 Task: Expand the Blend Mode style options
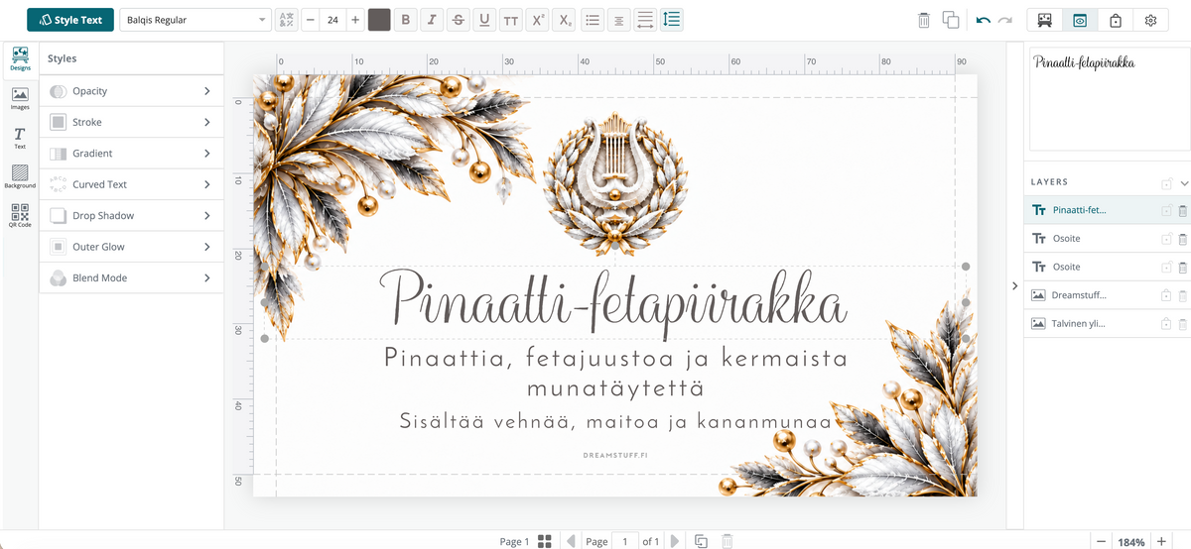(x=131, y=277)
